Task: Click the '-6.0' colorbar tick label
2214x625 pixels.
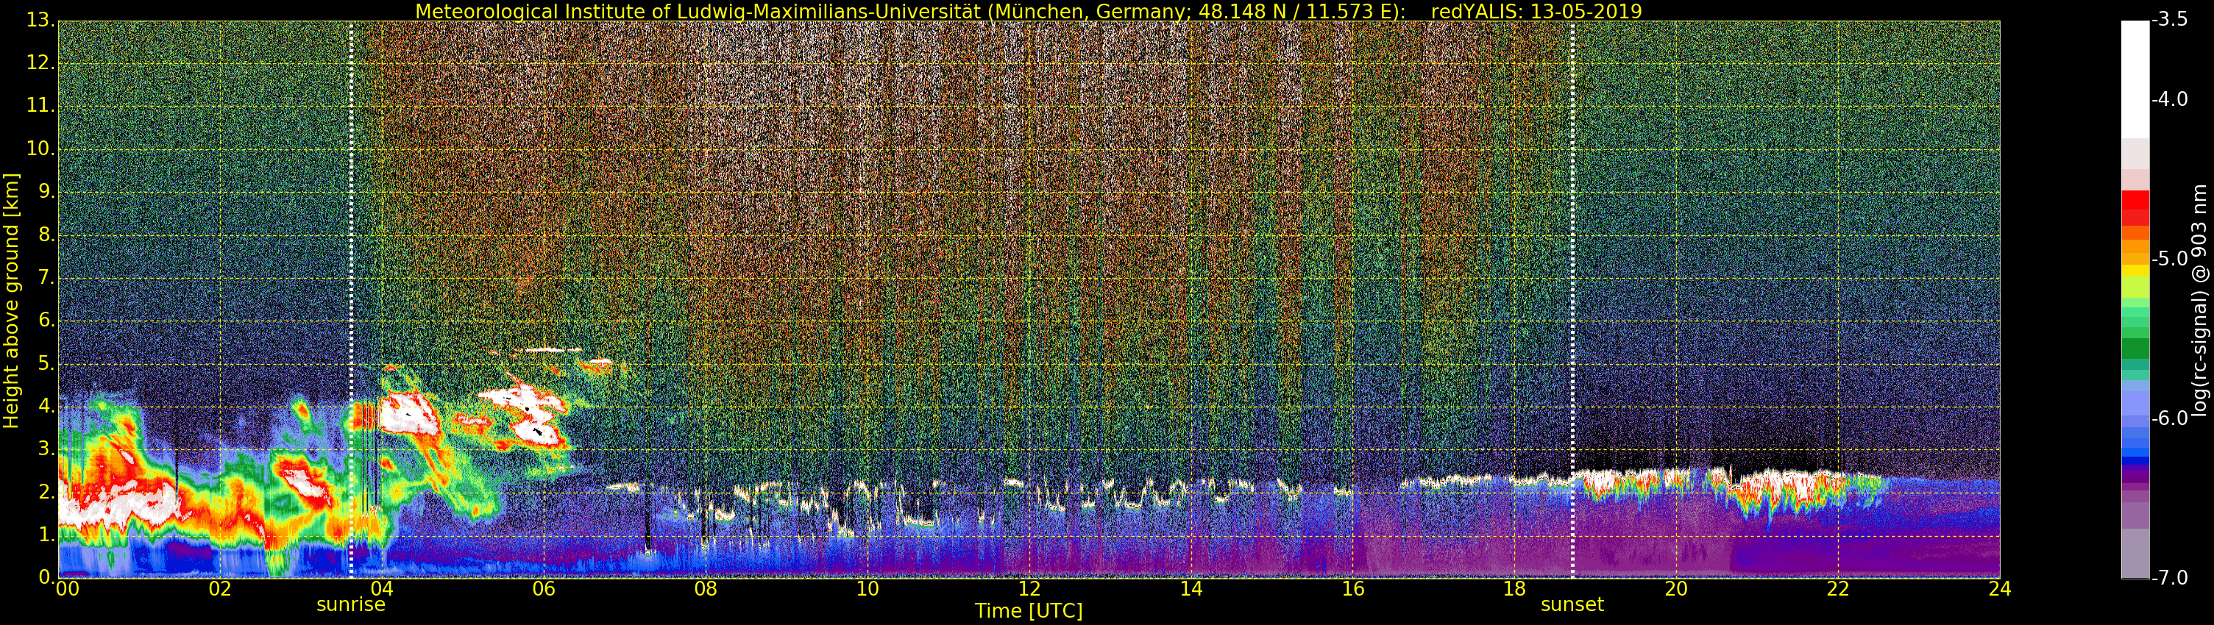Action: coord(2169,418)
